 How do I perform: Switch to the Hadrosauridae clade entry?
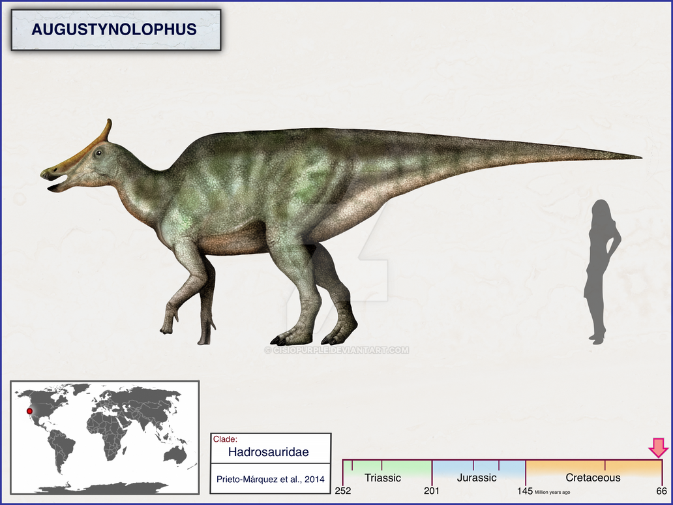(x=270, y=451)
